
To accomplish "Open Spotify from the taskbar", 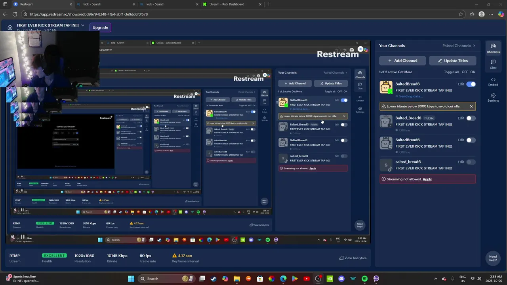I will pyautogui.click(x=364, y=279).
